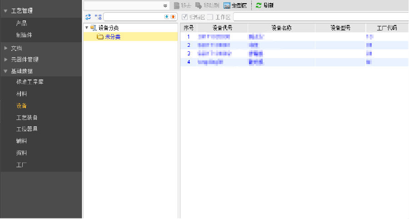409x219 pixels.
Task: Select table row numbered 3
Action: click(294, 54)
